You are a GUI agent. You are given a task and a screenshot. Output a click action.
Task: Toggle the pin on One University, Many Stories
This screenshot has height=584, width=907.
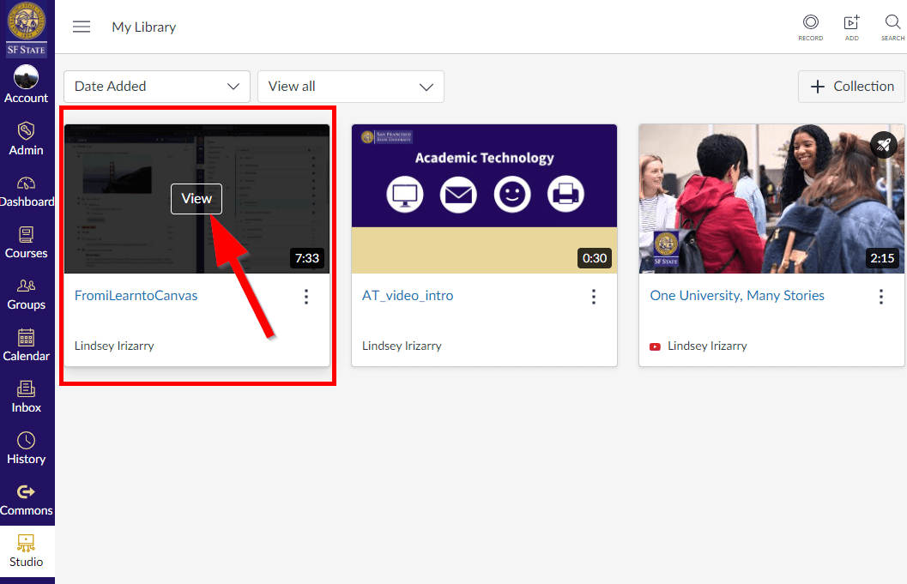884,145
